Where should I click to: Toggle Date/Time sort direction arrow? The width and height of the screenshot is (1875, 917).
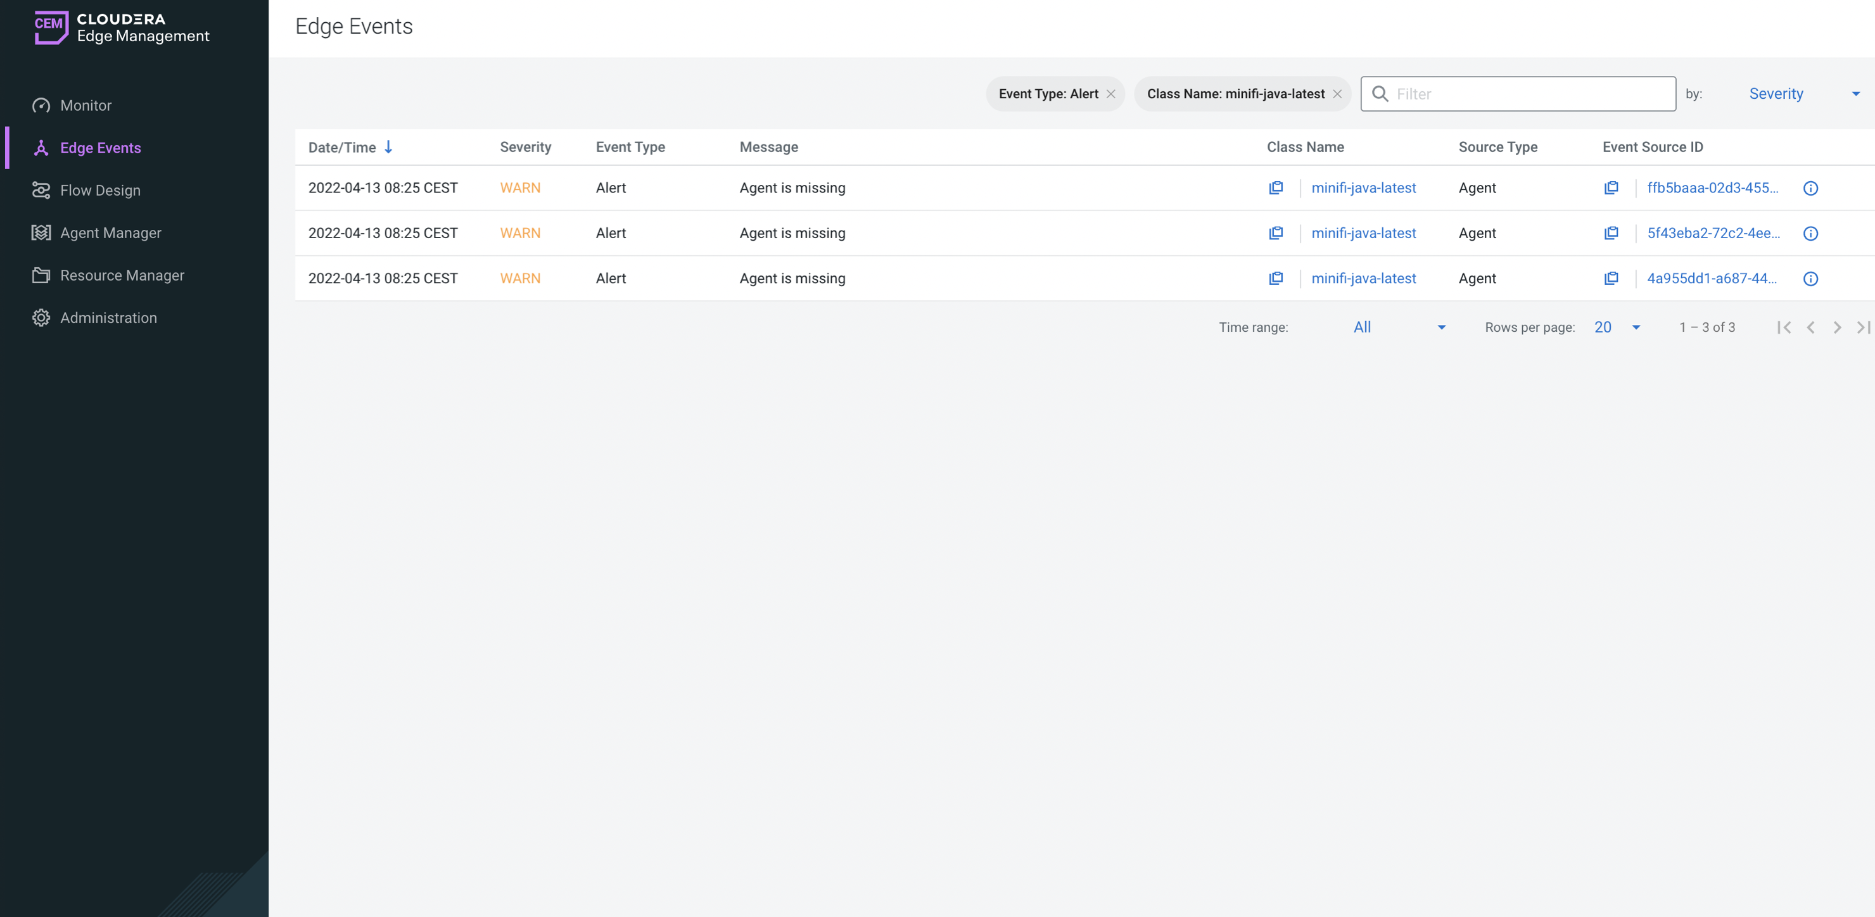coord(389,147)
